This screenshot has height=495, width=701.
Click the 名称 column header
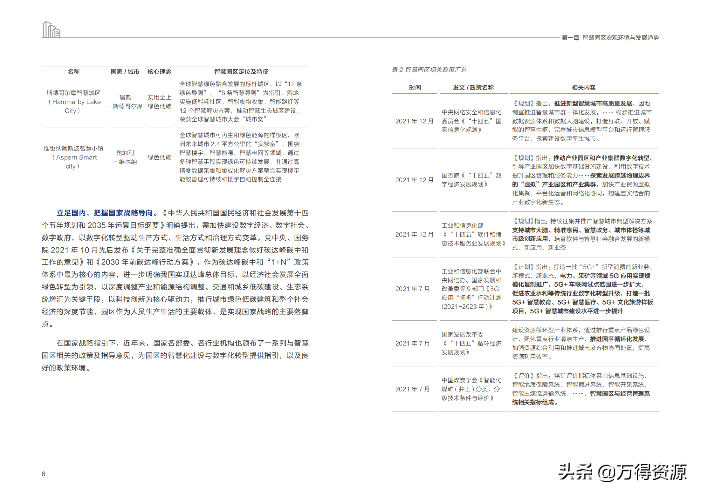[73, 72]
